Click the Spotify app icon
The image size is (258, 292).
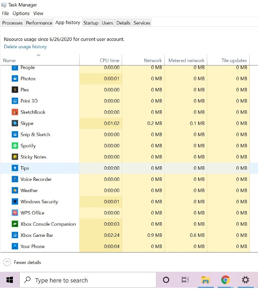pos(15,146)
